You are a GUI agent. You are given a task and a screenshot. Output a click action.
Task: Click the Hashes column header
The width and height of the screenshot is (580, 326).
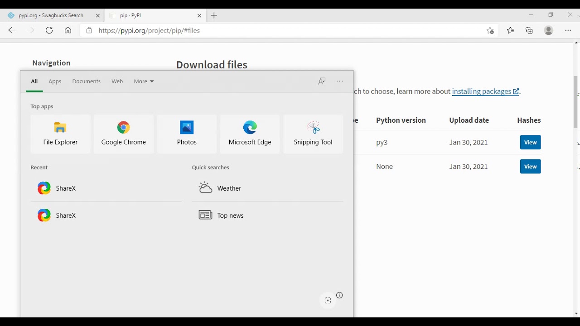(529, 120)
